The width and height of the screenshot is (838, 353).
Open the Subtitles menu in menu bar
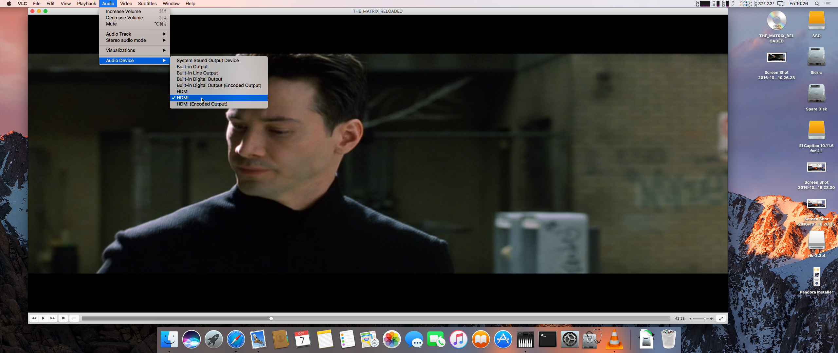[147, 4]
